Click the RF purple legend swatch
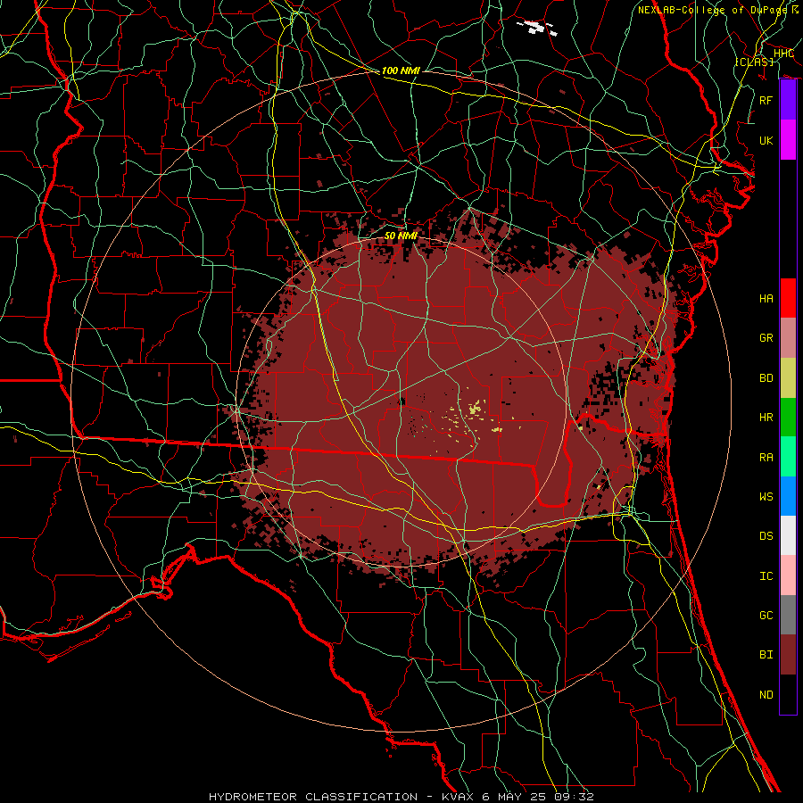Image resolution: width=803 pixels, height=803 pixels. click(788, 100)
